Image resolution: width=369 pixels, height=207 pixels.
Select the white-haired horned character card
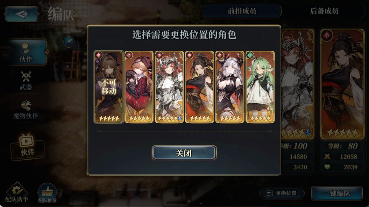click(230, 87)
